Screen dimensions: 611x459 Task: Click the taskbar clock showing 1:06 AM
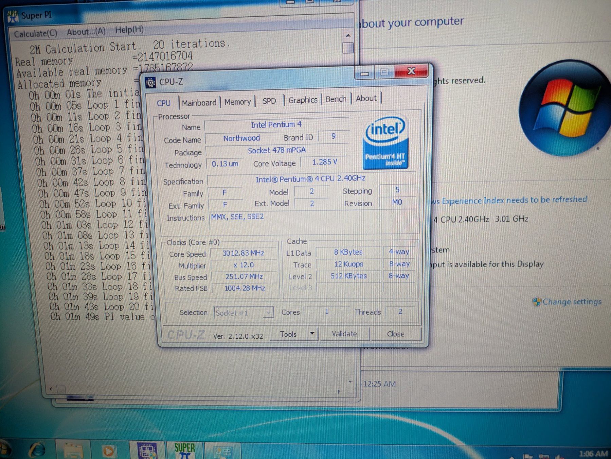(x=593, y=454)
